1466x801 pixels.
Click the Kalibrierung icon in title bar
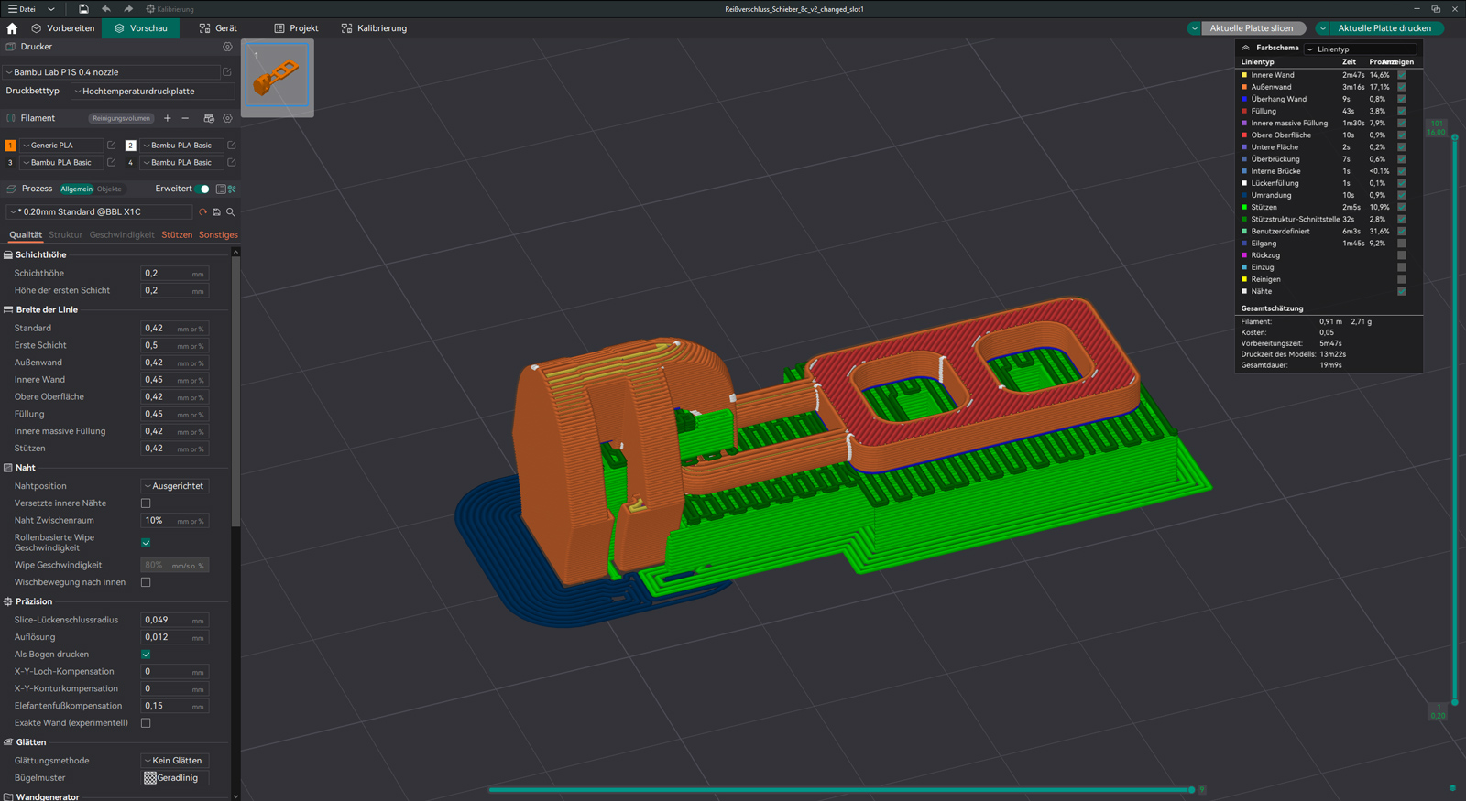coord(150,9)
